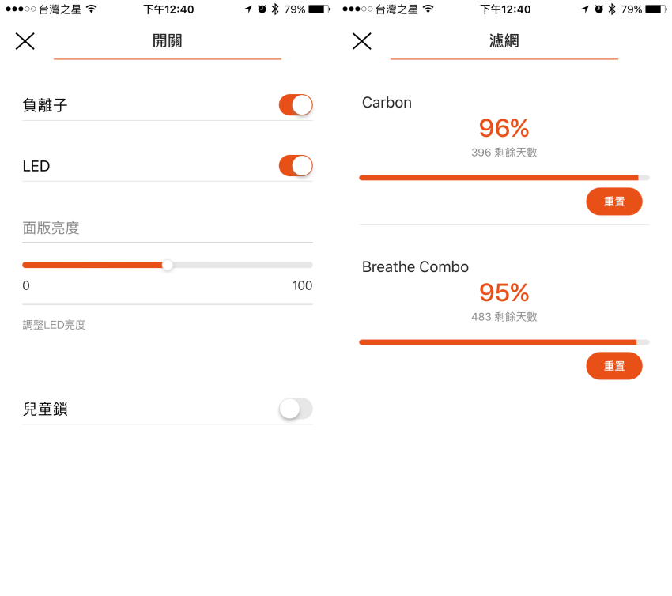Tap the alarm clock icon in right status bar

point(598,9)
